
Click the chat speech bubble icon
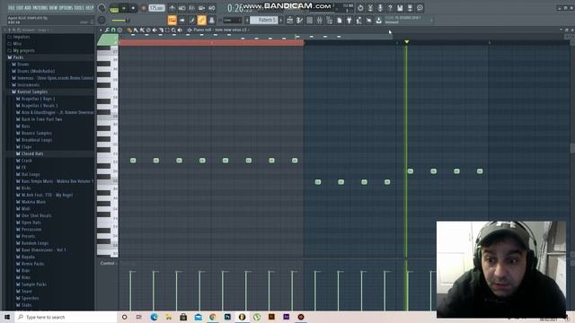[x=420, y=8]
